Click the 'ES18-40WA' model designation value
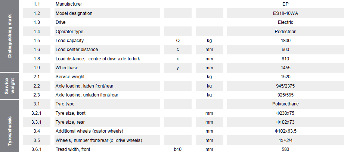The image size is (344, 152). [285, 13]
